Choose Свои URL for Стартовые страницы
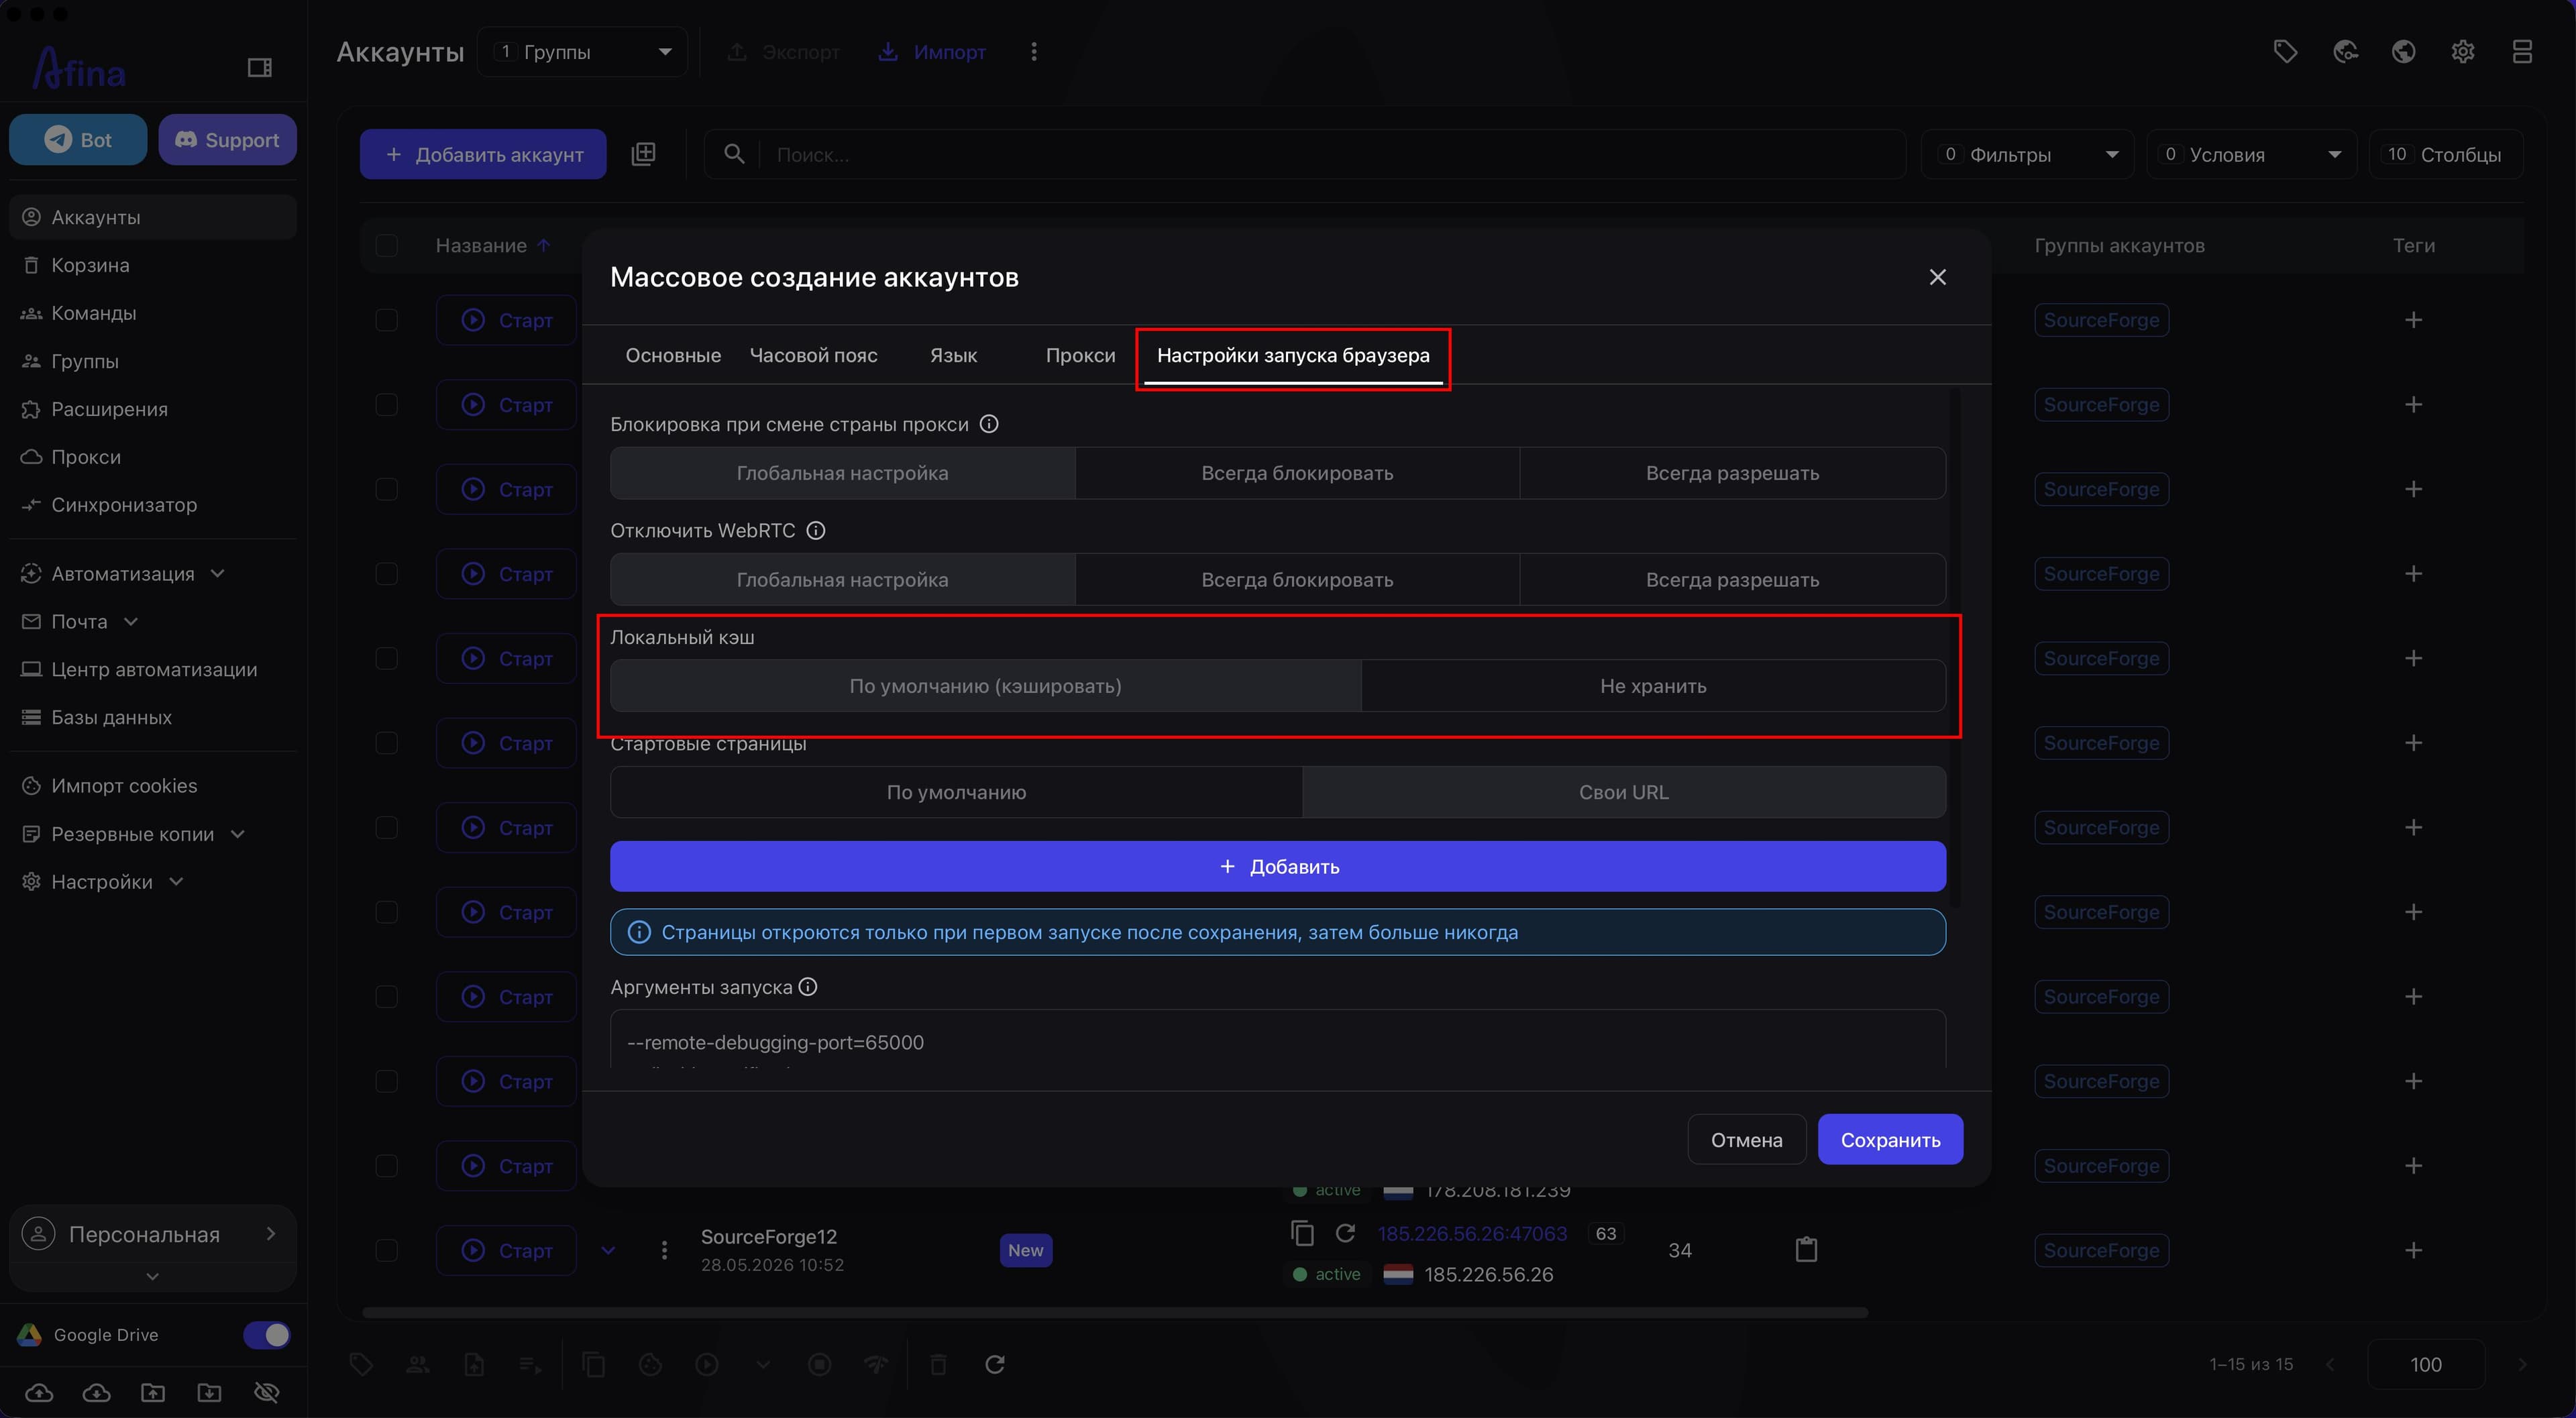This screenshot has height=1418, width=2576. 1623,792
